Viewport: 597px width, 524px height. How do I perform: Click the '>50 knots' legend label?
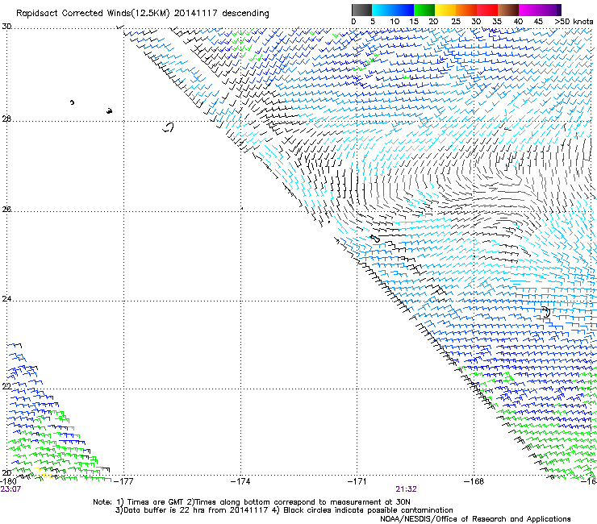[574, 22]
